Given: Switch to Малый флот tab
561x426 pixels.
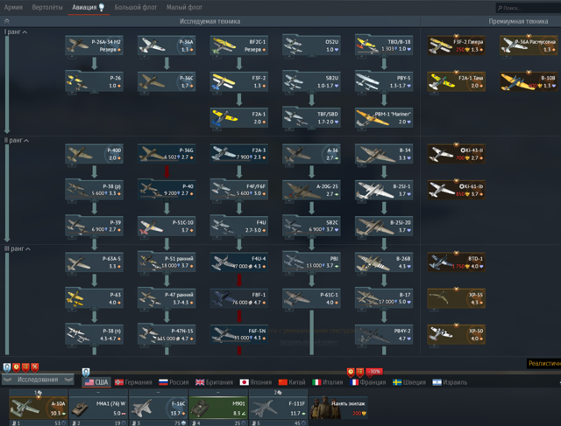Looking at the screenshot, I should coord(184,7).
